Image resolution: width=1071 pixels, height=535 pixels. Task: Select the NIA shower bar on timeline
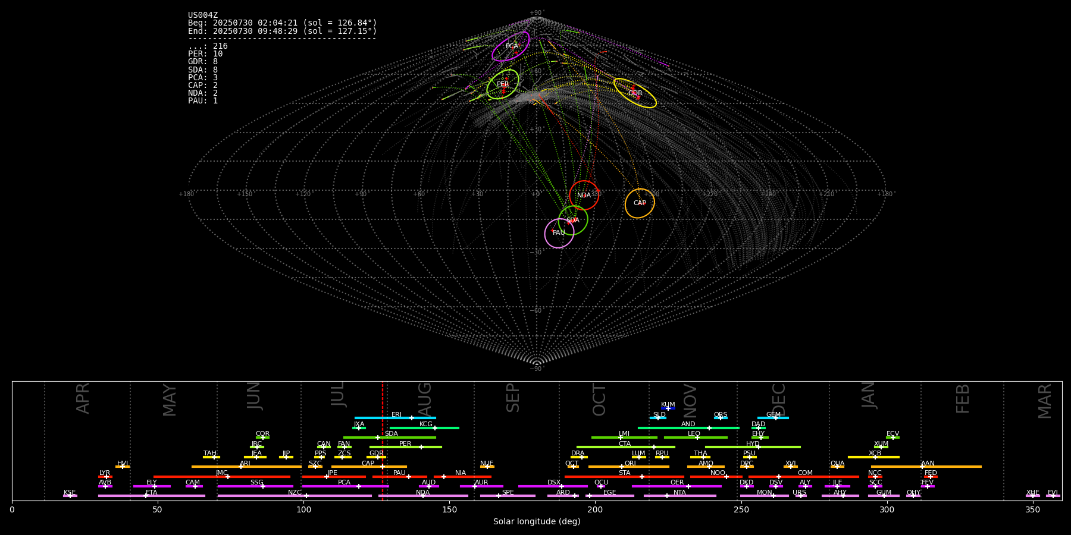tap(462, 477)
